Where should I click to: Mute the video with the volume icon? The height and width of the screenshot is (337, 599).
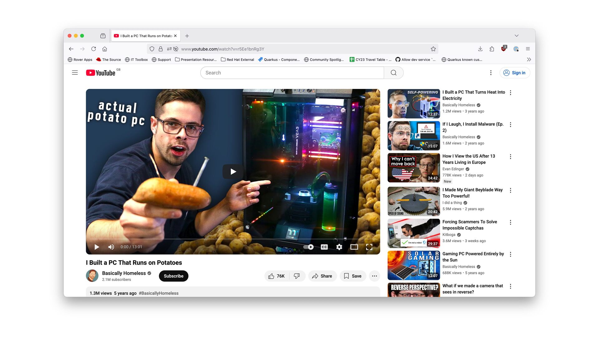point(111,247)
